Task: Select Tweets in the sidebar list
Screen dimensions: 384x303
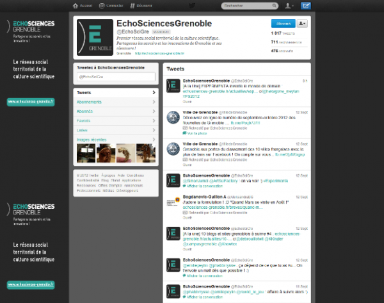Action: pyautogui.click(x=115, y=93)
